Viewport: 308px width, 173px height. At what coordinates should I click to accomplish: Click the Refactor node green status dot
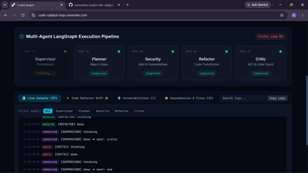pyautogui.click(x=227, y=52)
